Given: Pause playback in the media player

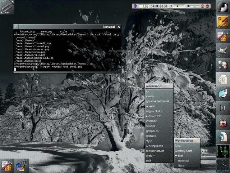Looking at the screenshot, I should point(161,6).
